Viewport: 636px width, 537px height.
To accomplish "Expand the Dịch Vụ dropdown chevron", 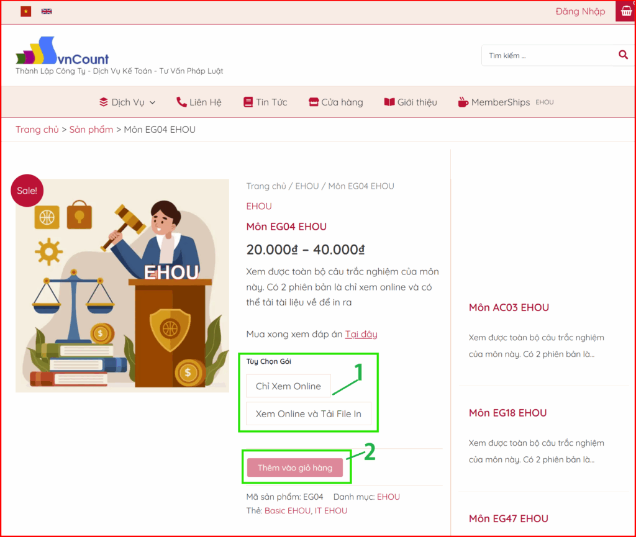I will (x=153, y=102).
